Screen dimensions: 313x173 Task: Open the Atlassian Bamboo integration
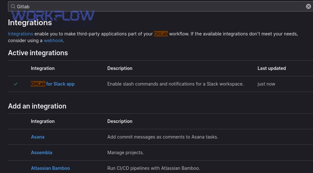tap(50, 168)
